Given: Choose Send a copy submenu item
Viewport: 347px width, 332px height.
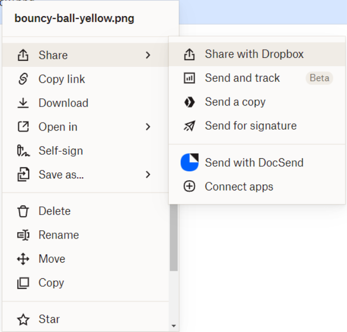Looking at the screenshot, I should tap(257, 102).
